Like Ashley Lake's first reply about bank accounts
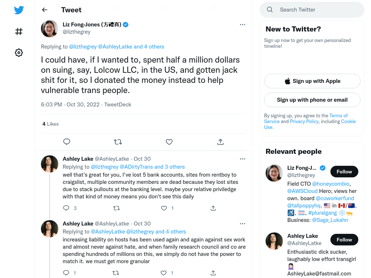 [164, 208]
